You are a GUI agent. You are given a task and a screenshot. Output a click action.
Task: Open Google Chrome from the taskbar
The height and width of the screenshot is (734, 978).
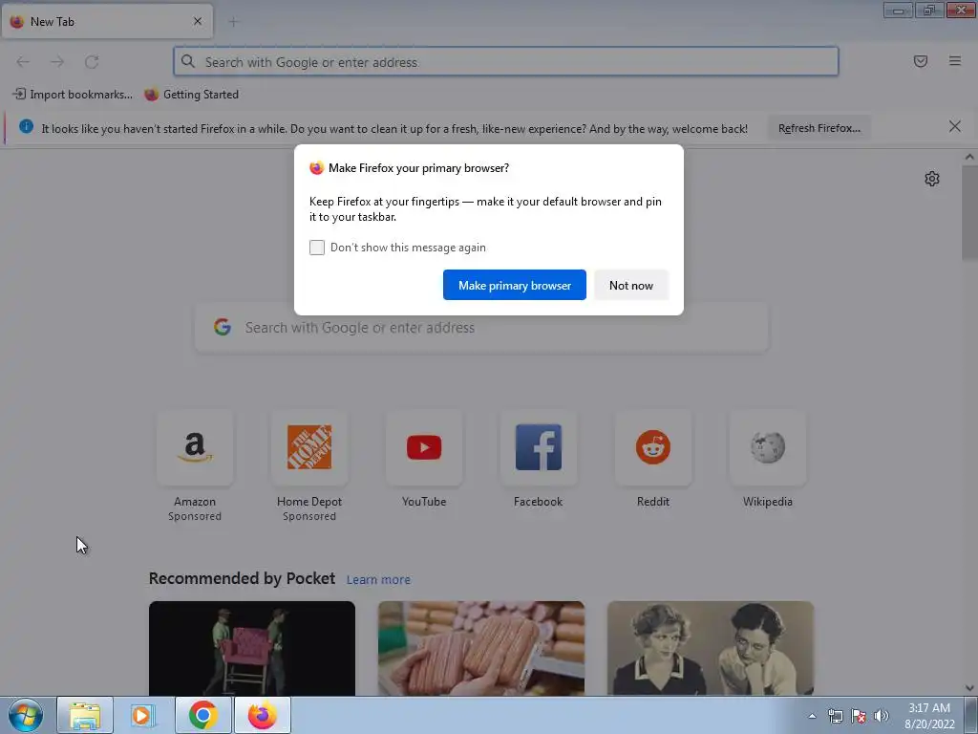(x=202, y=715)
